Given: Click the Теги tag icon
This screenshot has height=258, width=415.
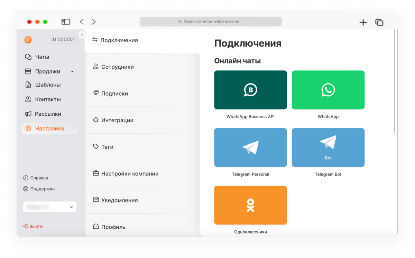Looking at the screenshot, I should pyautogui.click(x=96, y=146).
